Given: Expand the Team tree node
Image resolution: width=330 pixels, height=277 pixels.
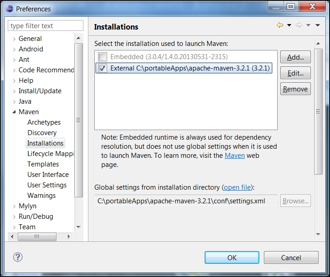Looking at the screenshot, I should point(14,227).
